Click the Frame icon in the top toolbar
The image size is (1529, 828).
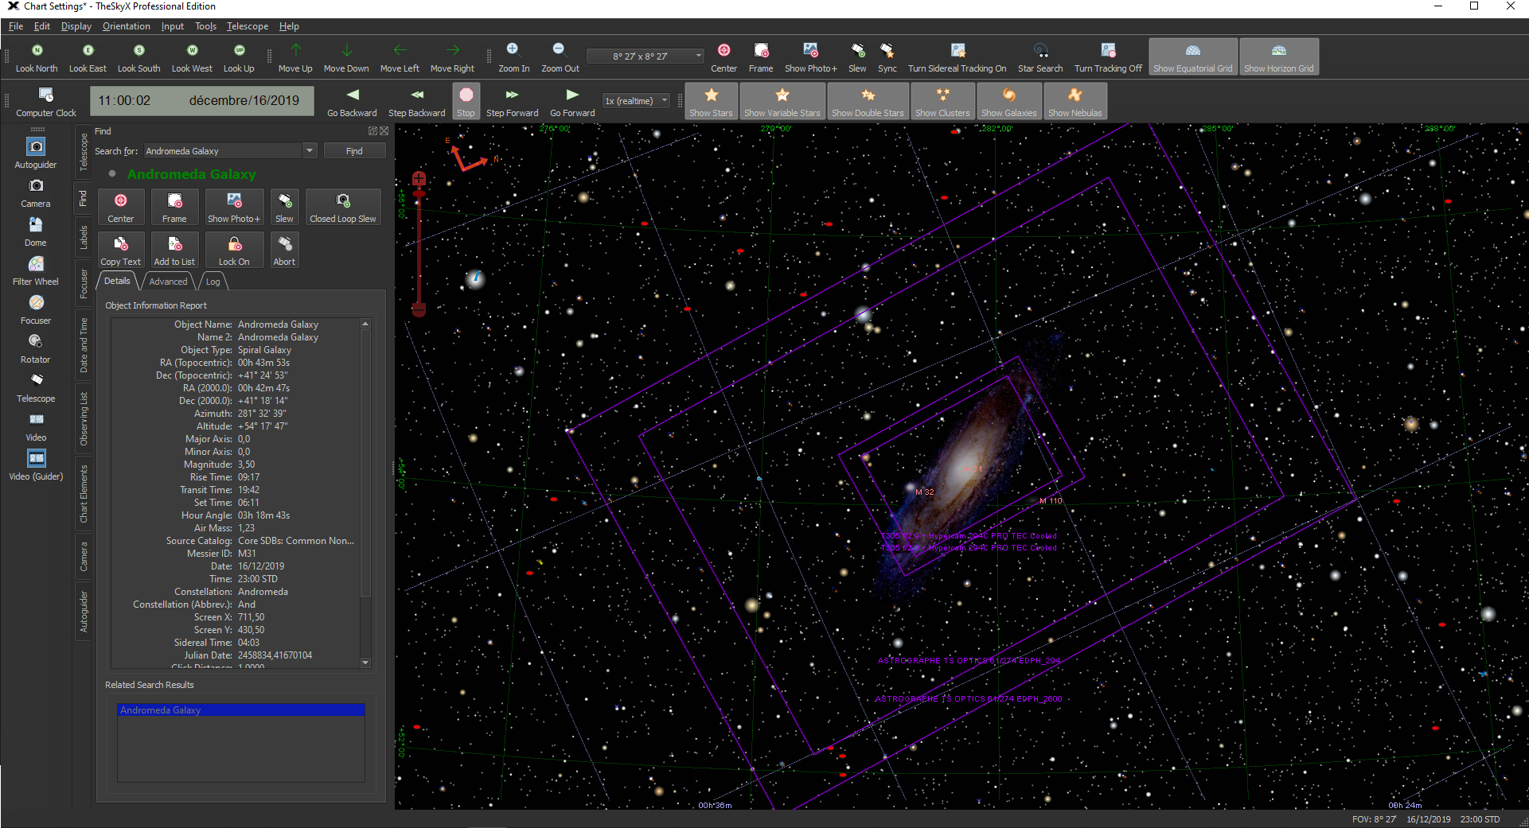point(761,57)
